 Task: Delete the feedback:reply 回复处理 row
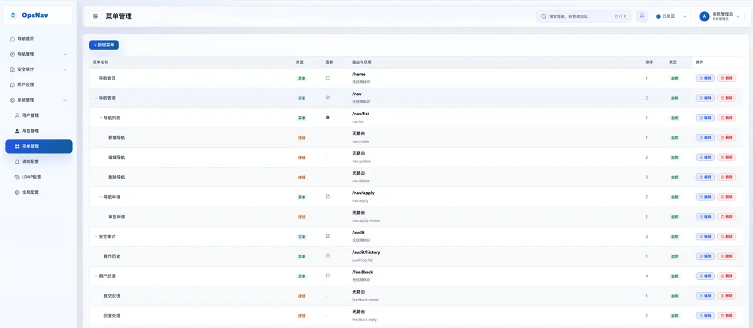727,315
